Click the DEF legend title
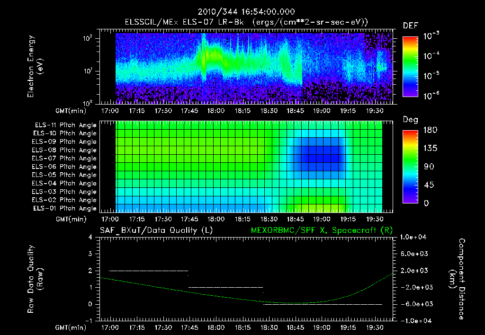Image resolution: width=485 pixels, height=335 pixels. [x=411, y=26]
